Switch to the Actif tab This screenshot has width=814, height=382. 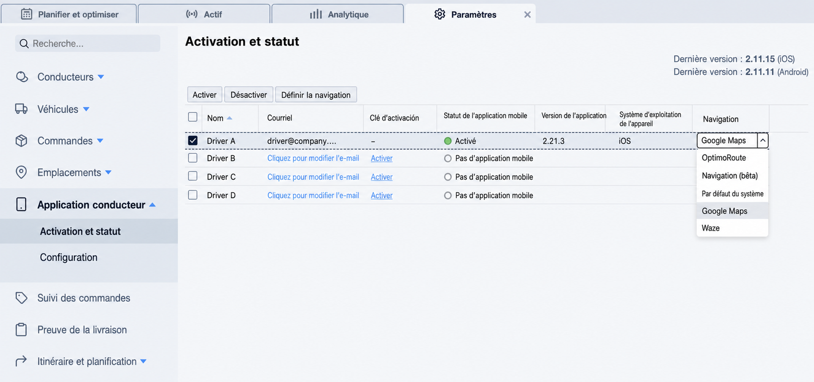click(x=204, y=14)
